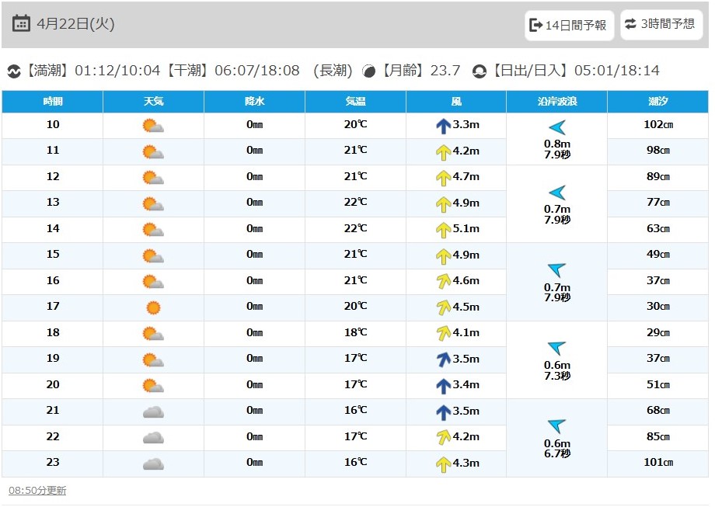Select the 天気 column header
Image resolution: width=715 pixels, height=507 pixels.
[x=154, y=101]
